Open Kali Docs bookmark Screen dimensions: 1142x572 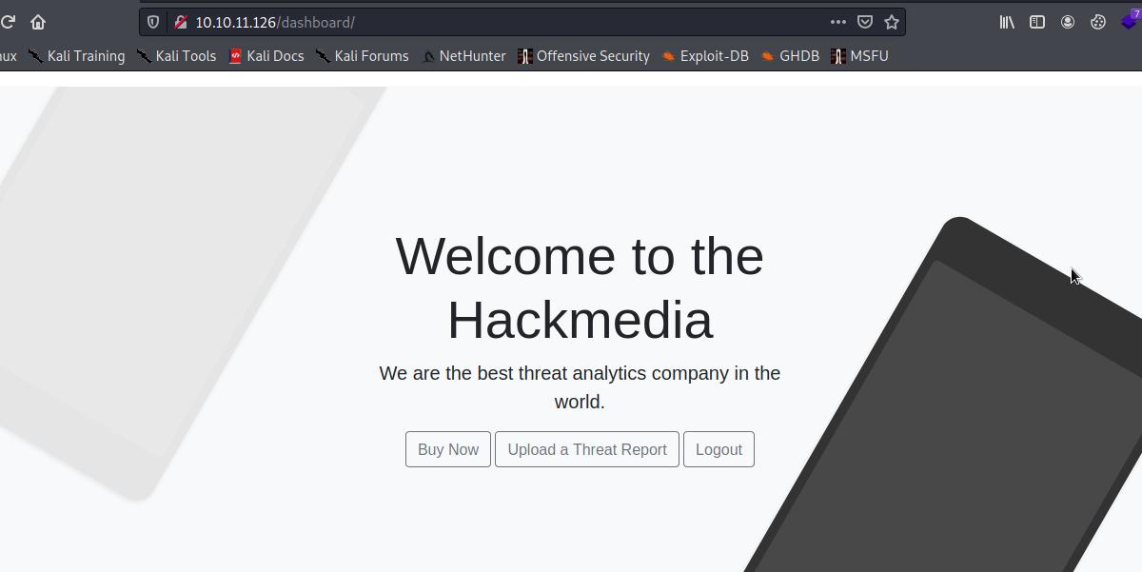click(x=266, y=56)
